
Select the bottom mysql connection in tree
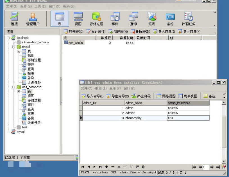[21, 132]
